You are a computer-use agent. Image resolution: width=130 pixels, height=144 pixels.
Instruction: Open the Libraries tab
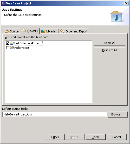coord(49,31)
